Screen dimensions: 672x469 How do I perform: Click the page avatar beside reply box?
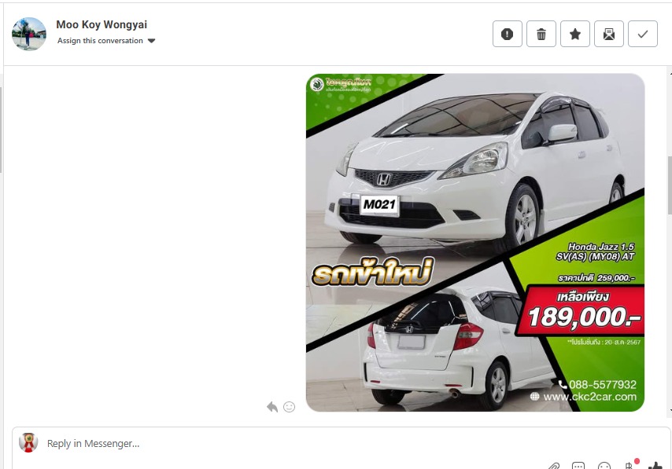point(28,442)
